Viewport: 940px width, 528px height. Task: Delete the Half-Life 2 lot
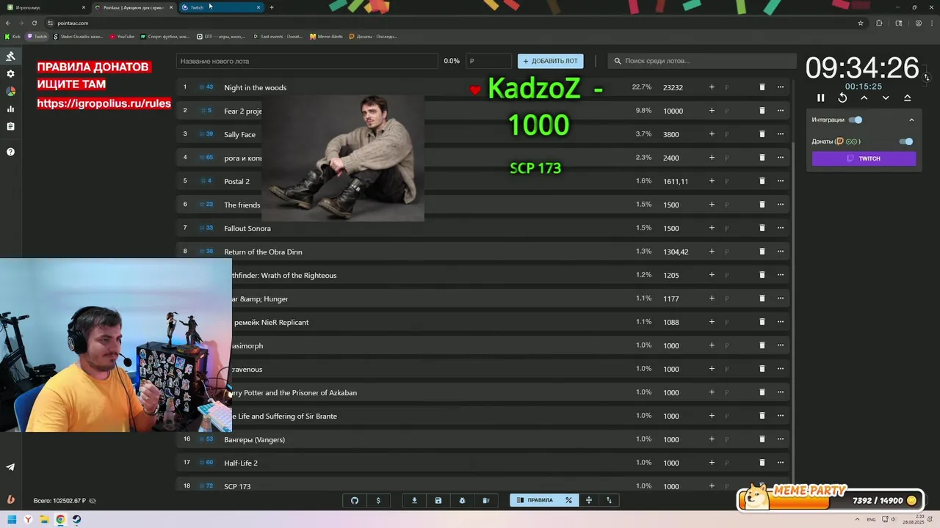(x=762, y=463)
